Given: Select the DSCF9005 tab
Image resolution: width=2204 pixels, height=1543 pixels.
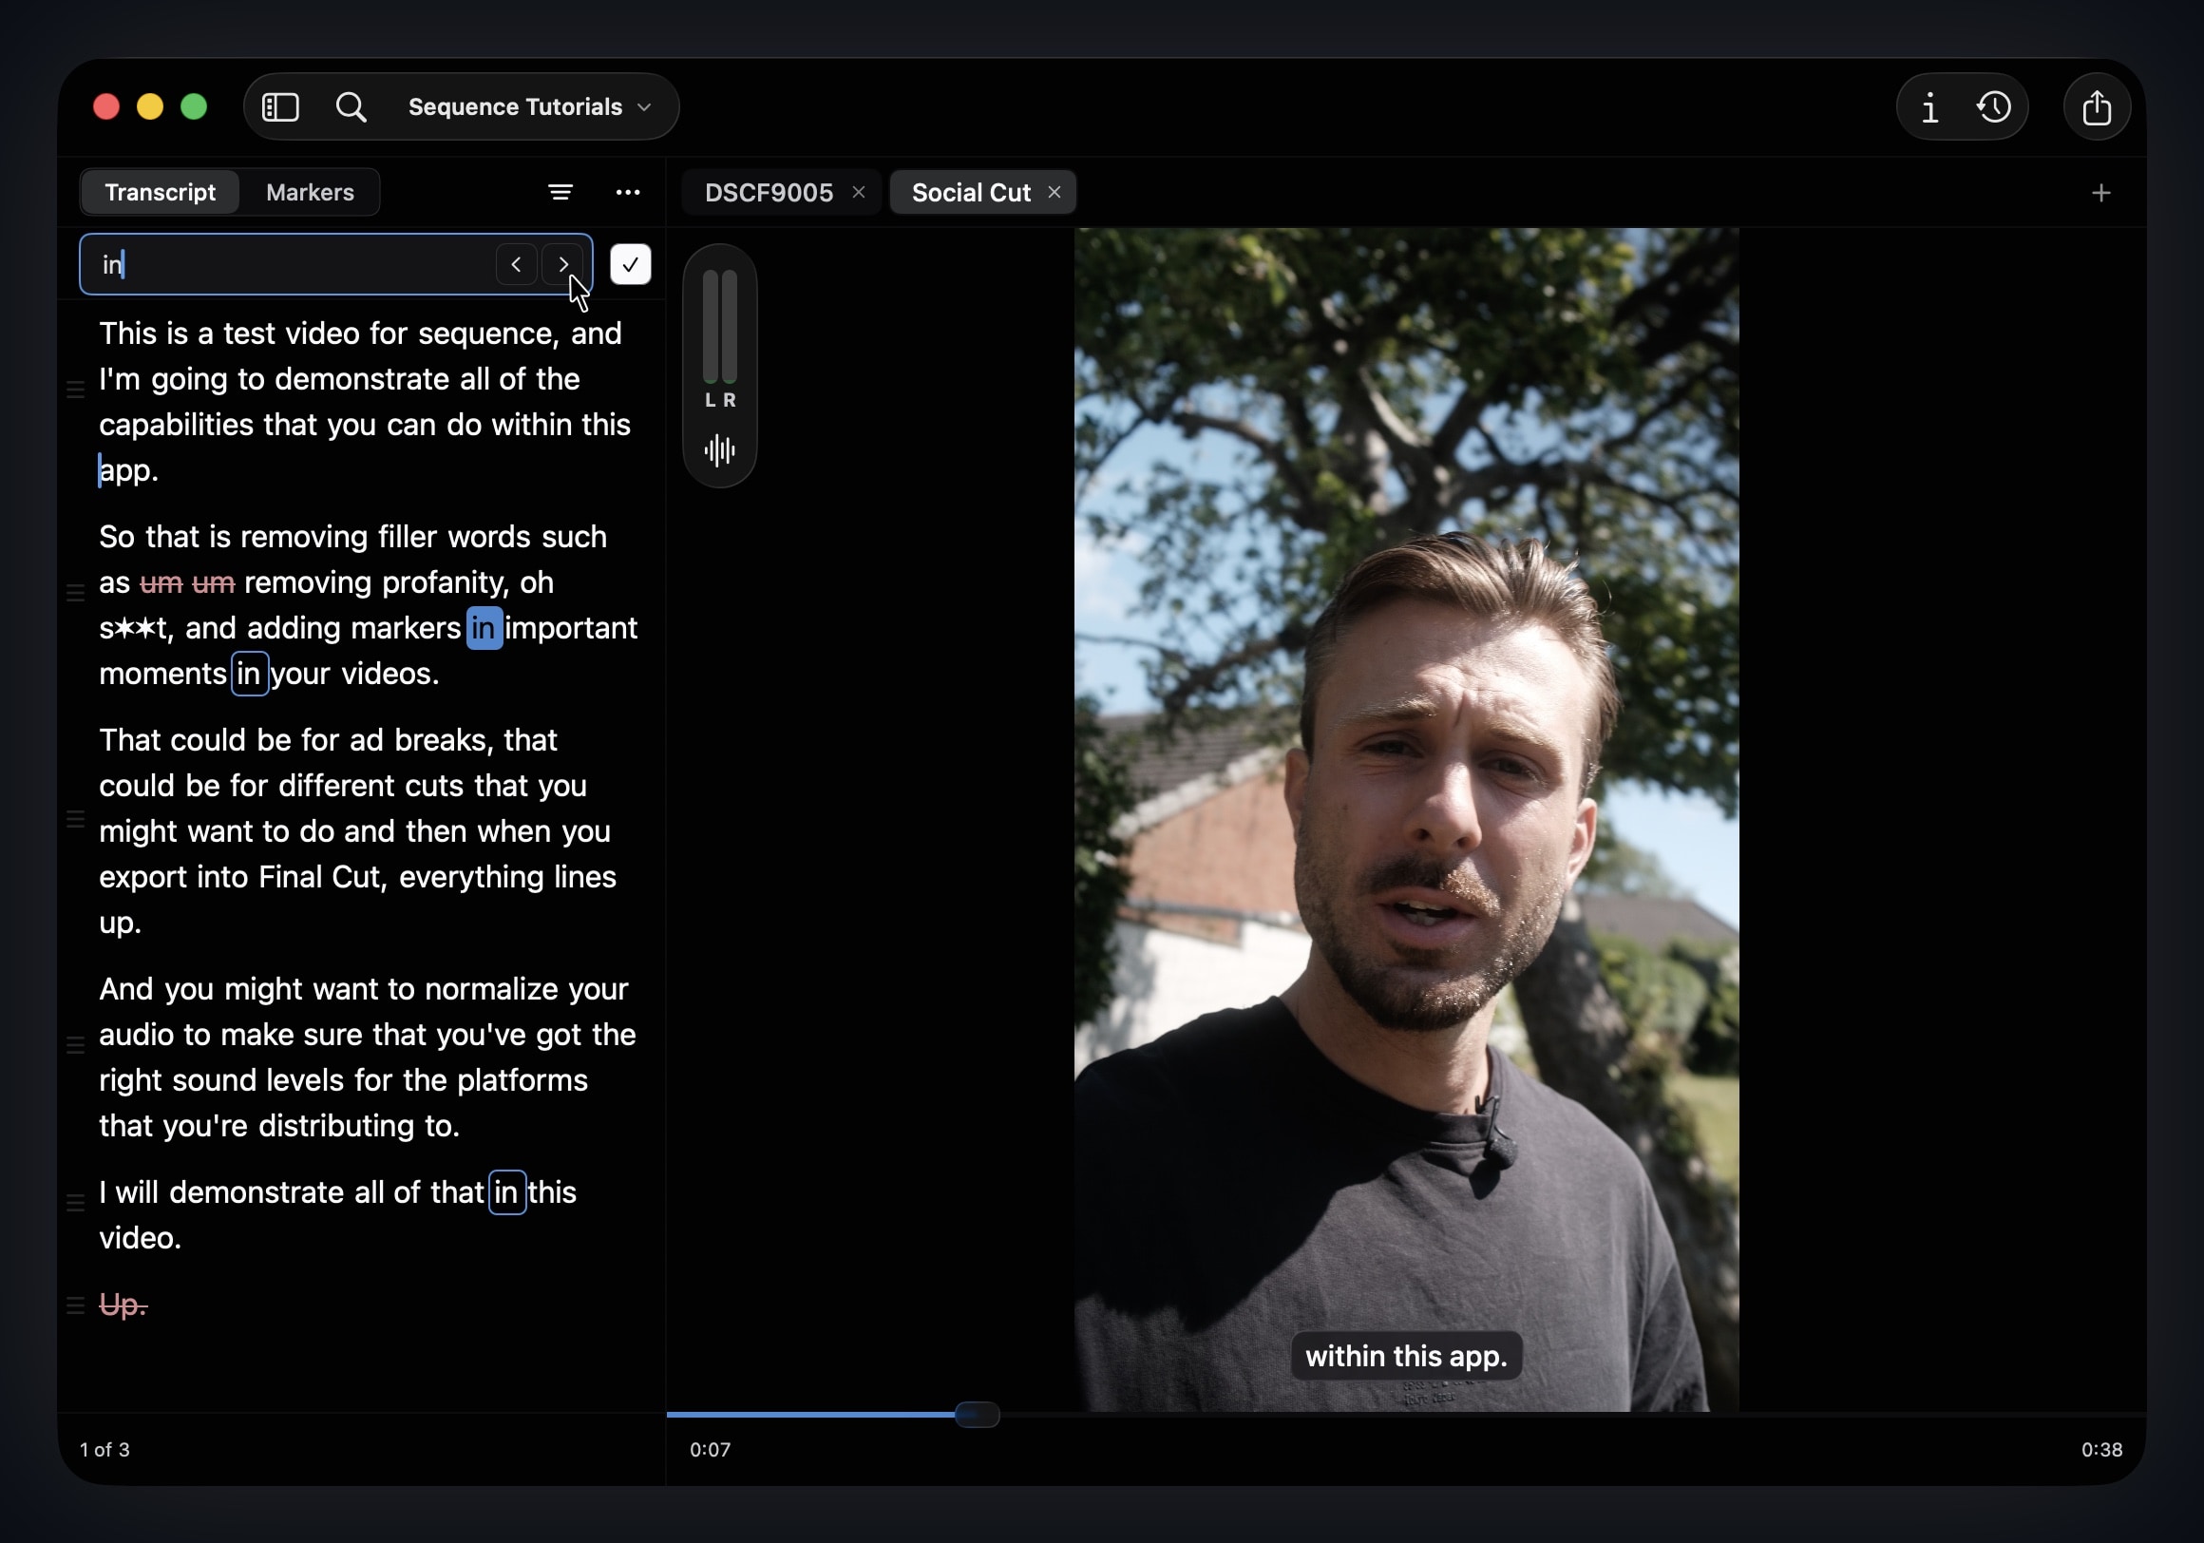Looking at the screenshot, I should (x=768, y=193).
